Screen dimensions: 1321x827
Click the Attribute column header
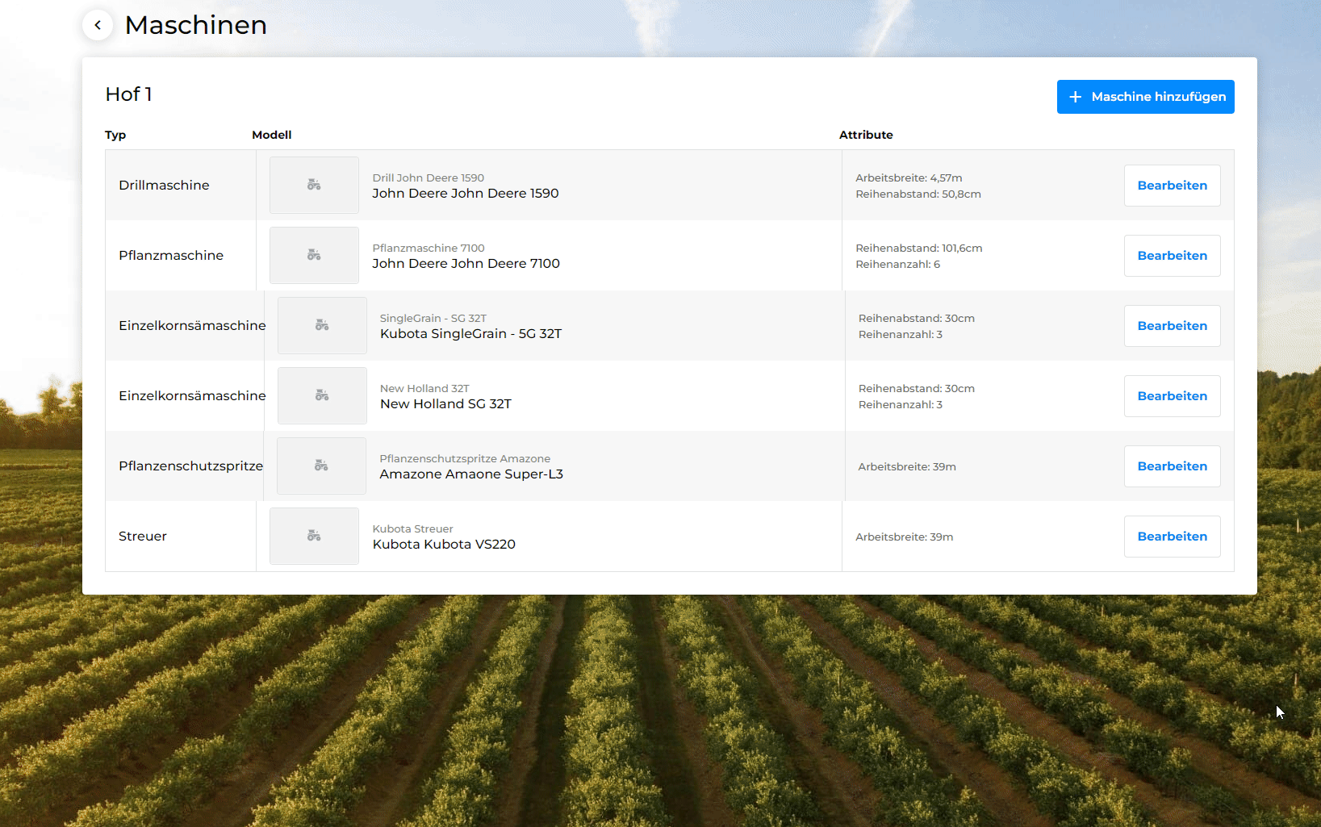click(866, 135)
